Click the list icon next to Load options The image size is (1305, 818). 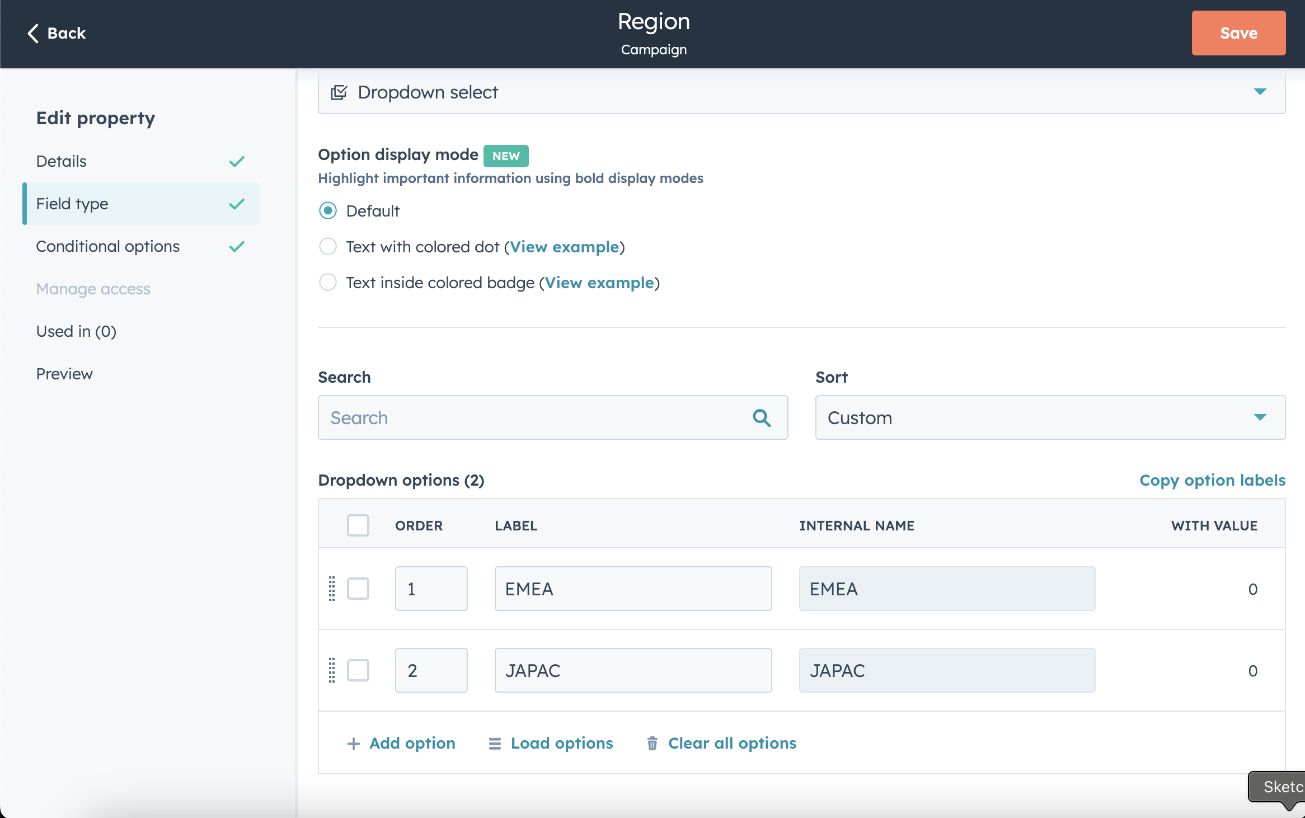[x=495, y=744]
